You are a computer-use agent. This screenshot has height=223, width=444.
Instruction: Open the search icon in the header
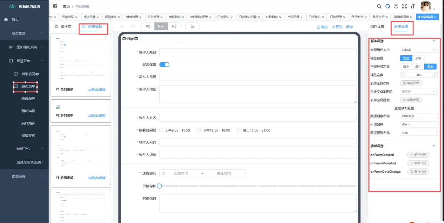[x=379, y=6]
